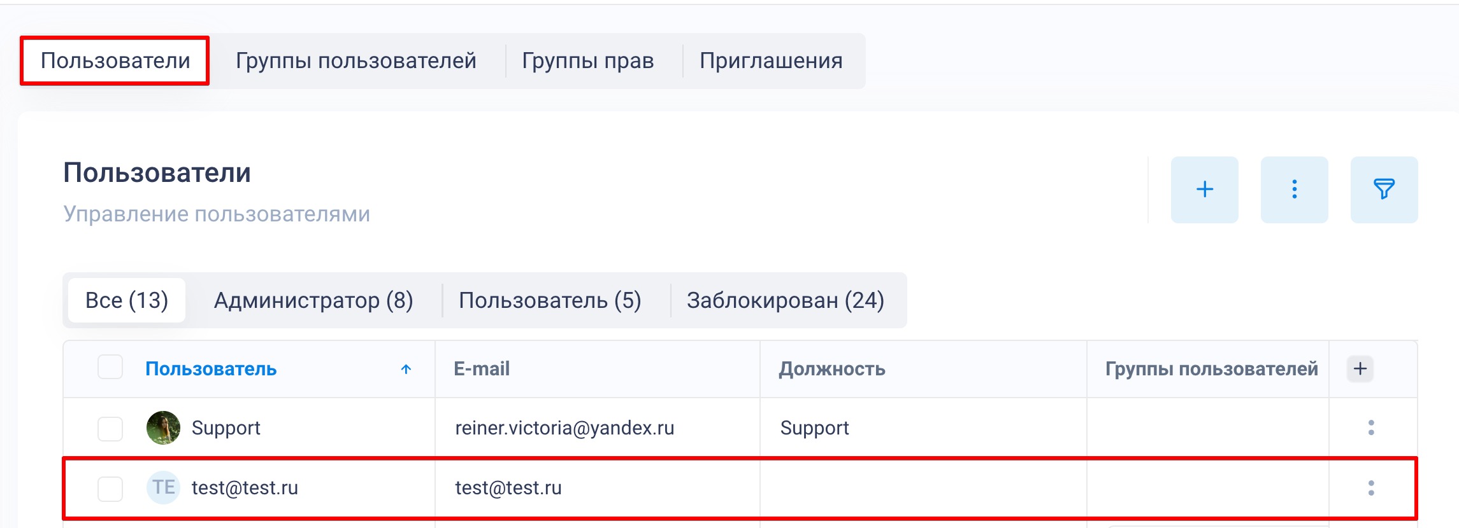Toggle the select-all checkbox in table header
The height and width of the screenshot is (528, 1459).
click(x=110, y=368)
